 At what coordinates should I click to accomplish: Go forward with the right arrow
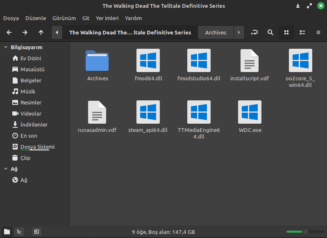[25, 32]
